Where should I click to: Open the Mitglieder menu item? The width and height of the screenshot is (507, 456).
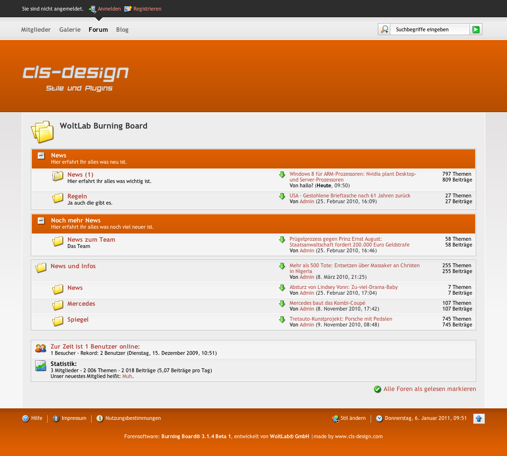36,30
